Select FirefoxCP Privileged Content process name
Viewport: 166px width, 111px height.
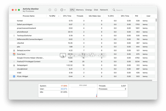[x=28, y=61]
